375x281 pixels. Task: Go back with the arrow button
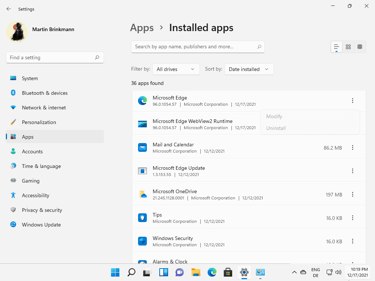click(8, 9)
